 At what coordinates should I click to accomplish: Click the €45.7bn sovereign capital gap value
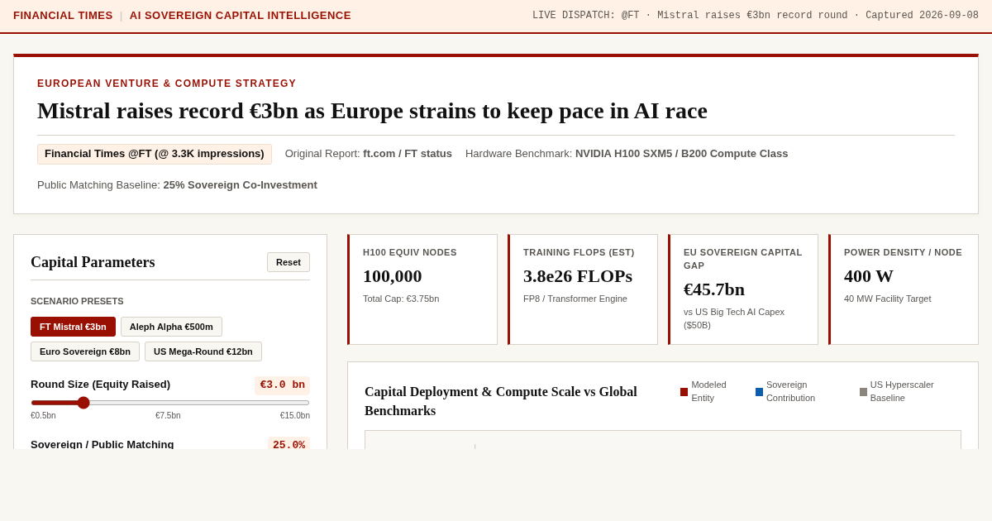pos(714,289)
